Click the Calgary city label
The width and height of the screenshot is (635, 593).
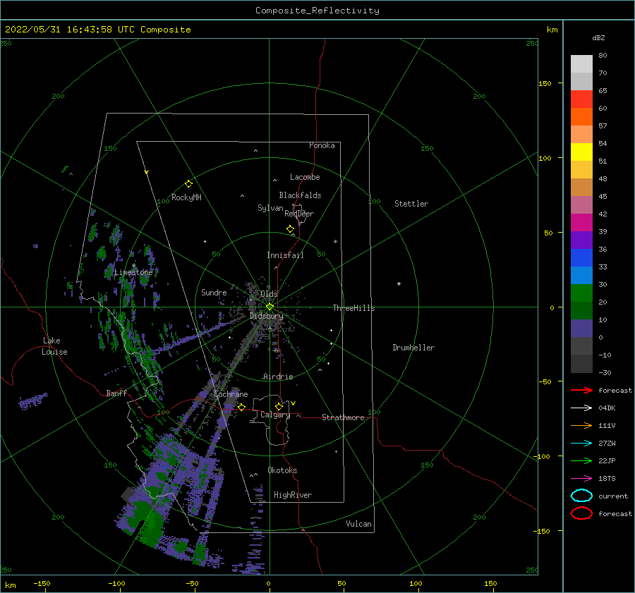275,415
